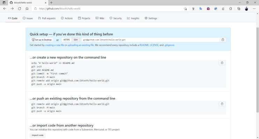Close the hello-world browser tab
This screenshot has width=259, height=139.
tap(46, 3)
